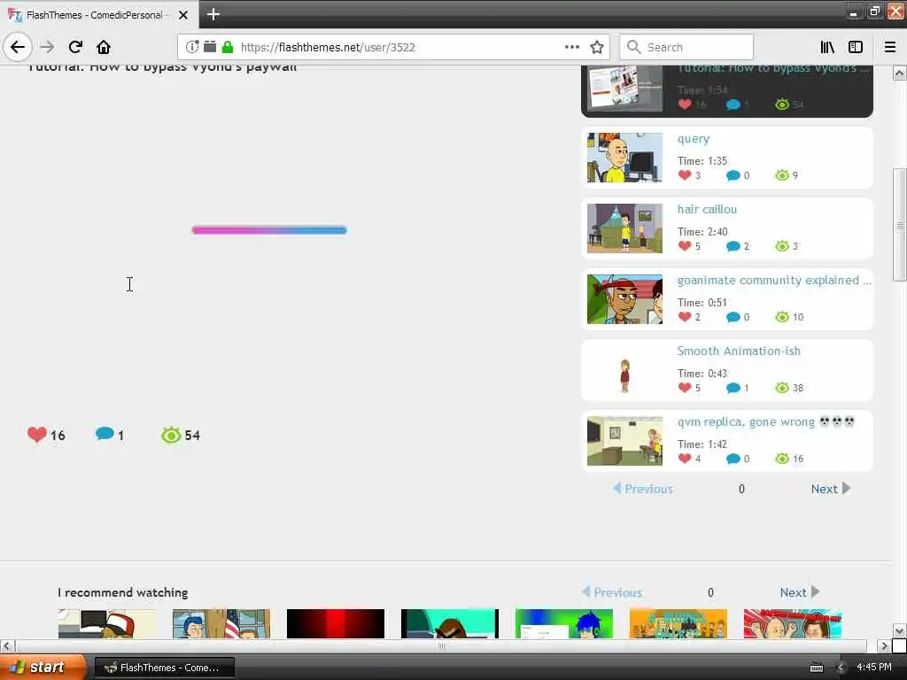Select the FlashThemes - ComedicPersonal tab

[99, 15]
